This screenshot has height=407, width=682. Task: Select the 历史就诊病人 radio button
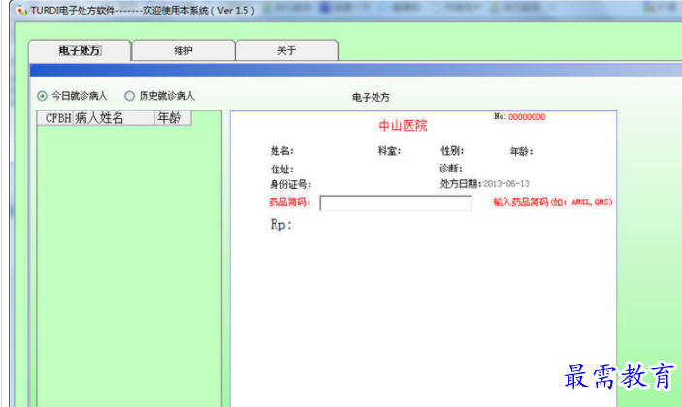(x=130, y=96)
